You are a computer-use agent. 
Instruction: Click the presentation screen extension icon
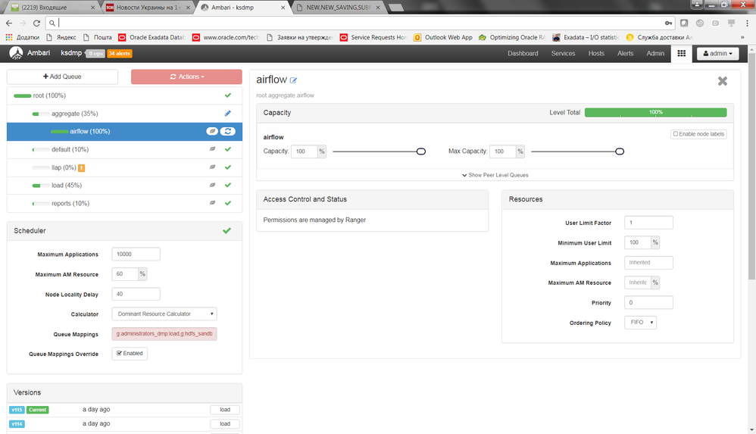tap(732, 23)
